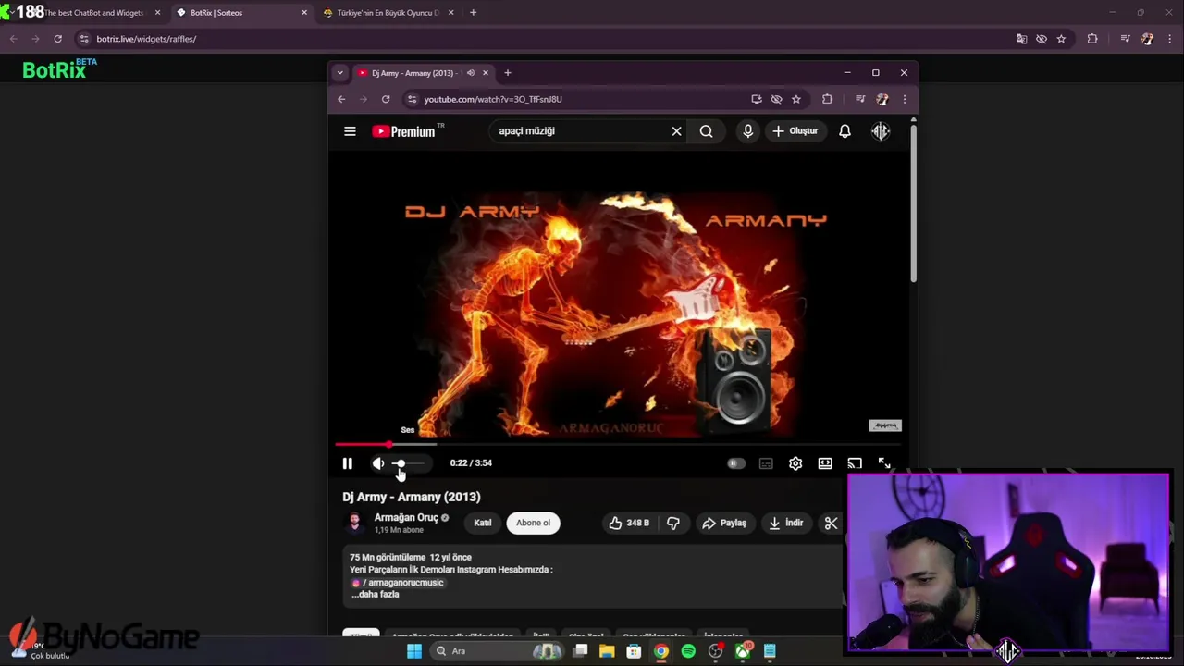Image resolution: width=1184 pixels, height=666 pixels.
Task: Open extensions puzzle icon in YouTube window
Action: 827,99
